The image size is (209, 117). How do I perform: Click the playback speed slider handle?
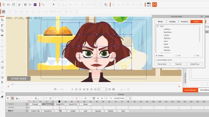pyautogui.click(x=62, y=89)
